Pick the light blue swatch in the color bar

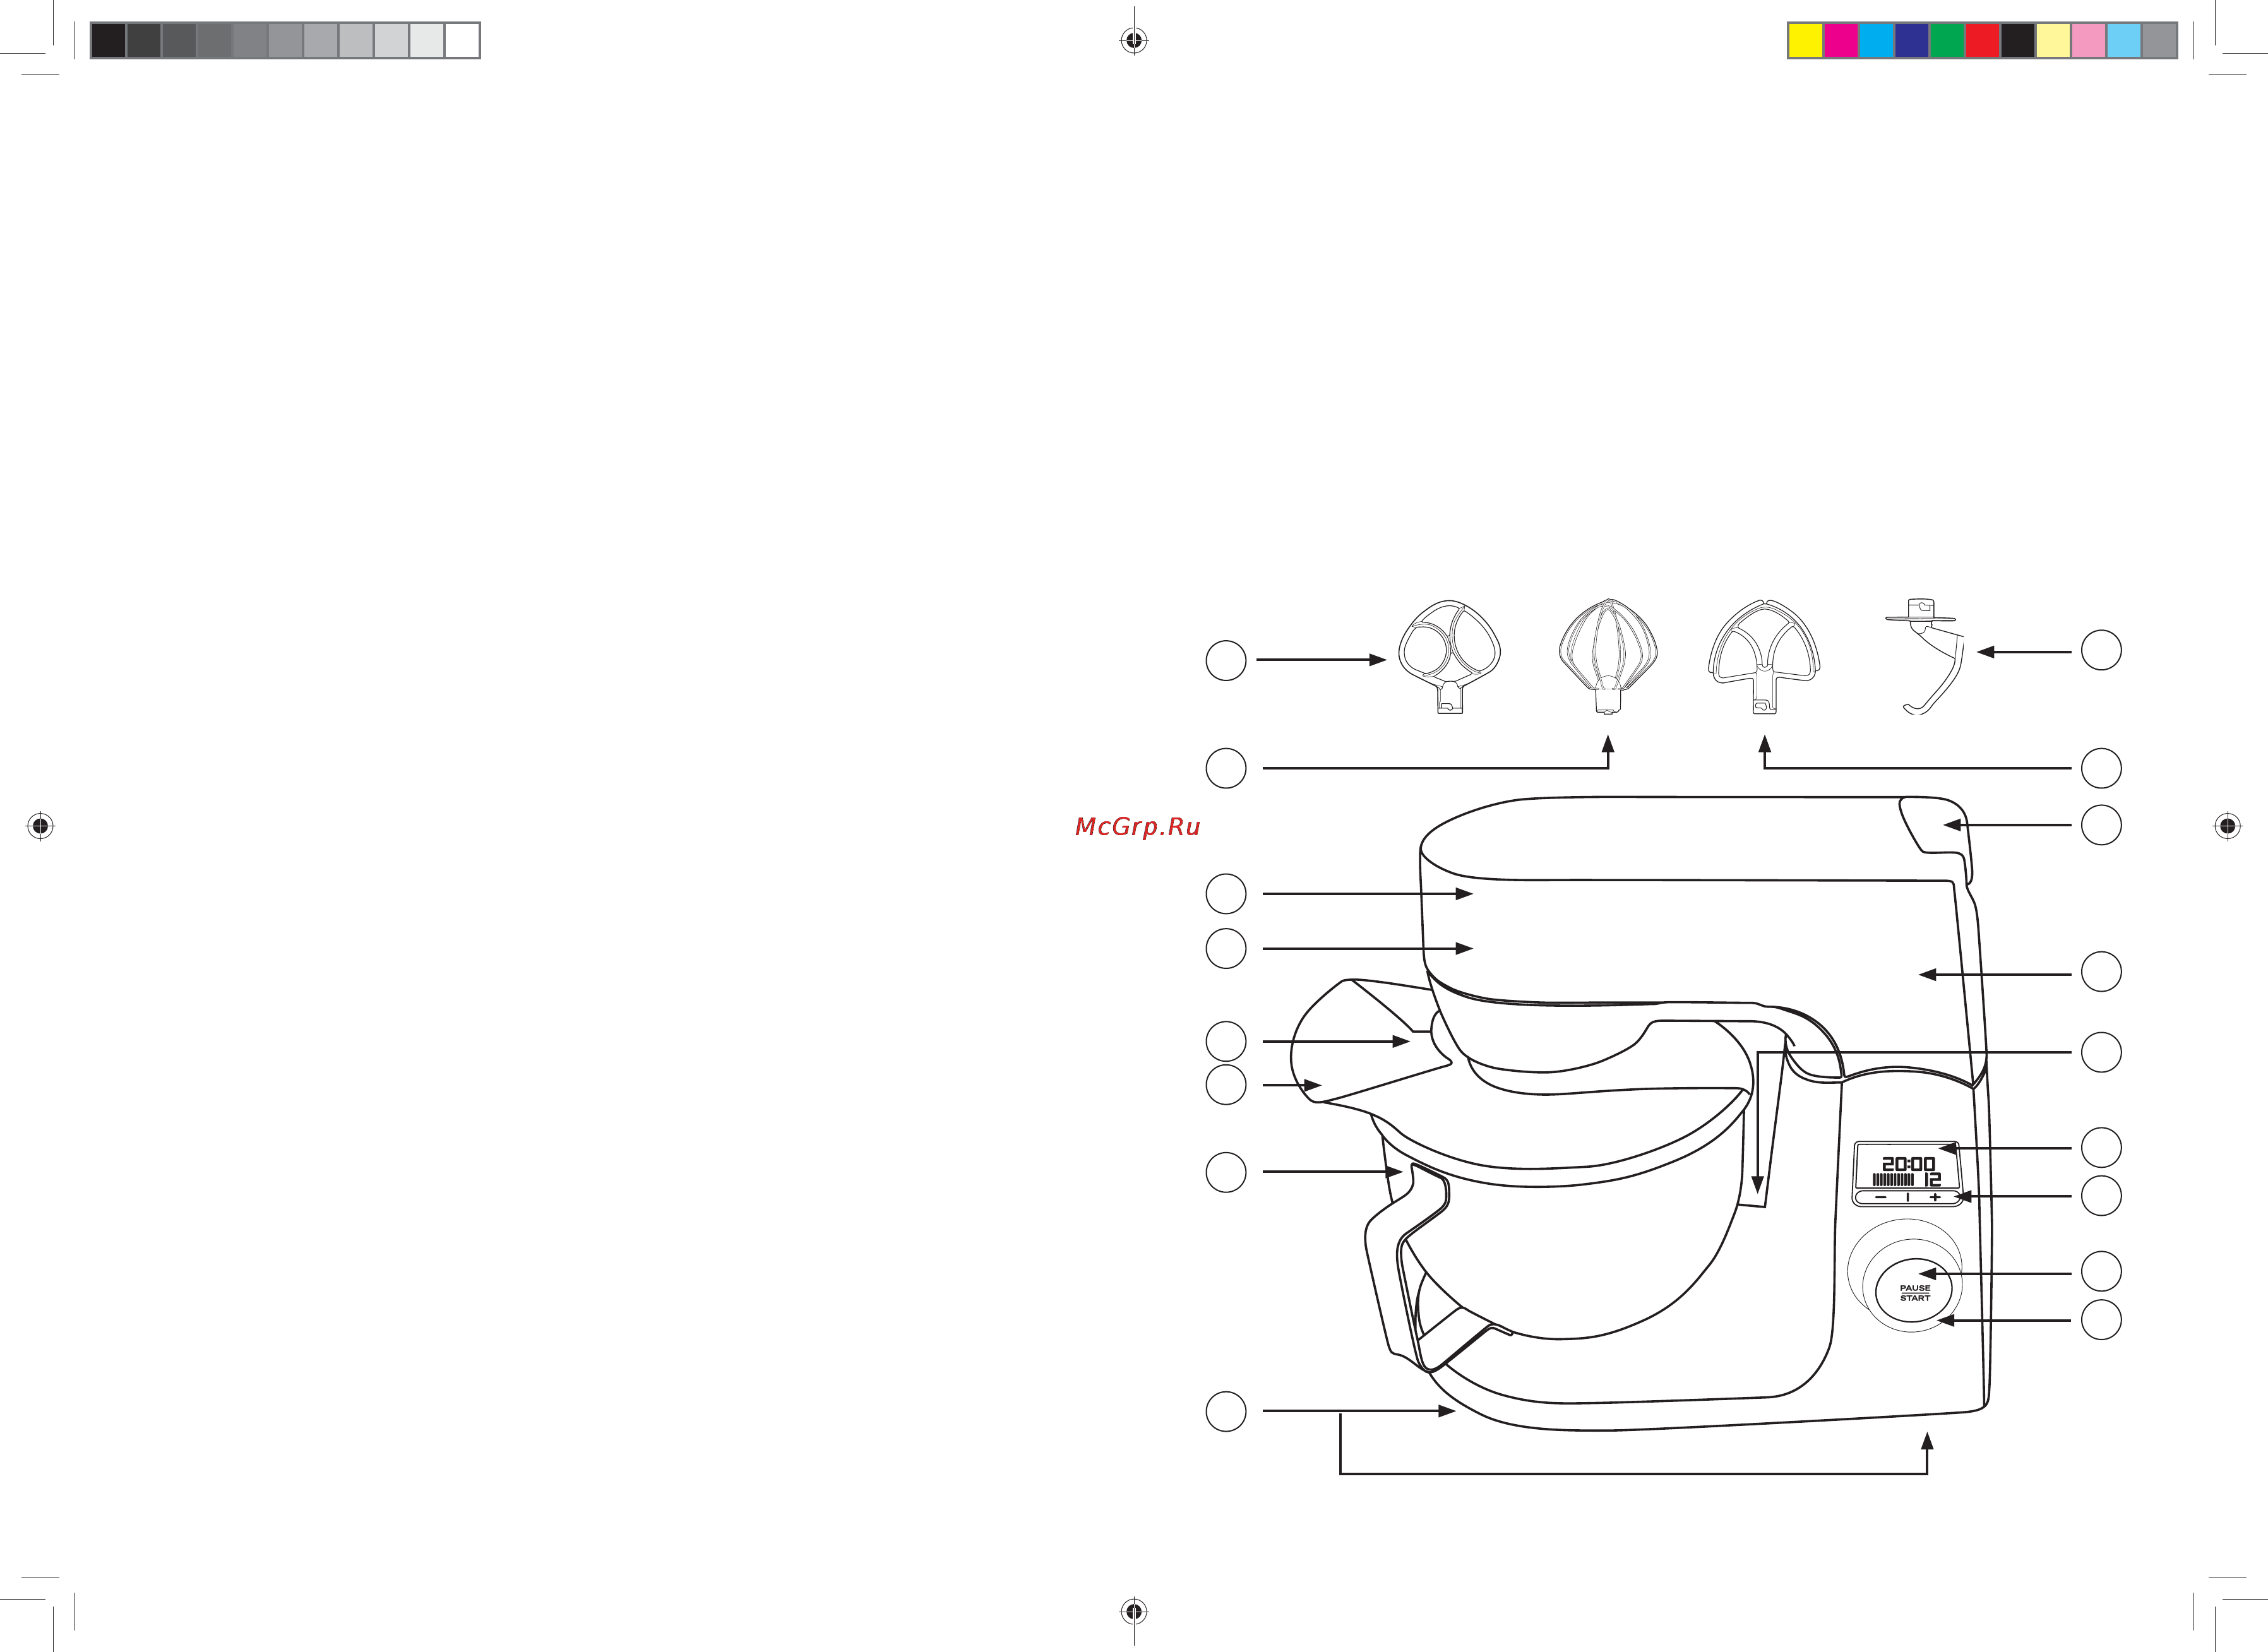point(2124,41)
